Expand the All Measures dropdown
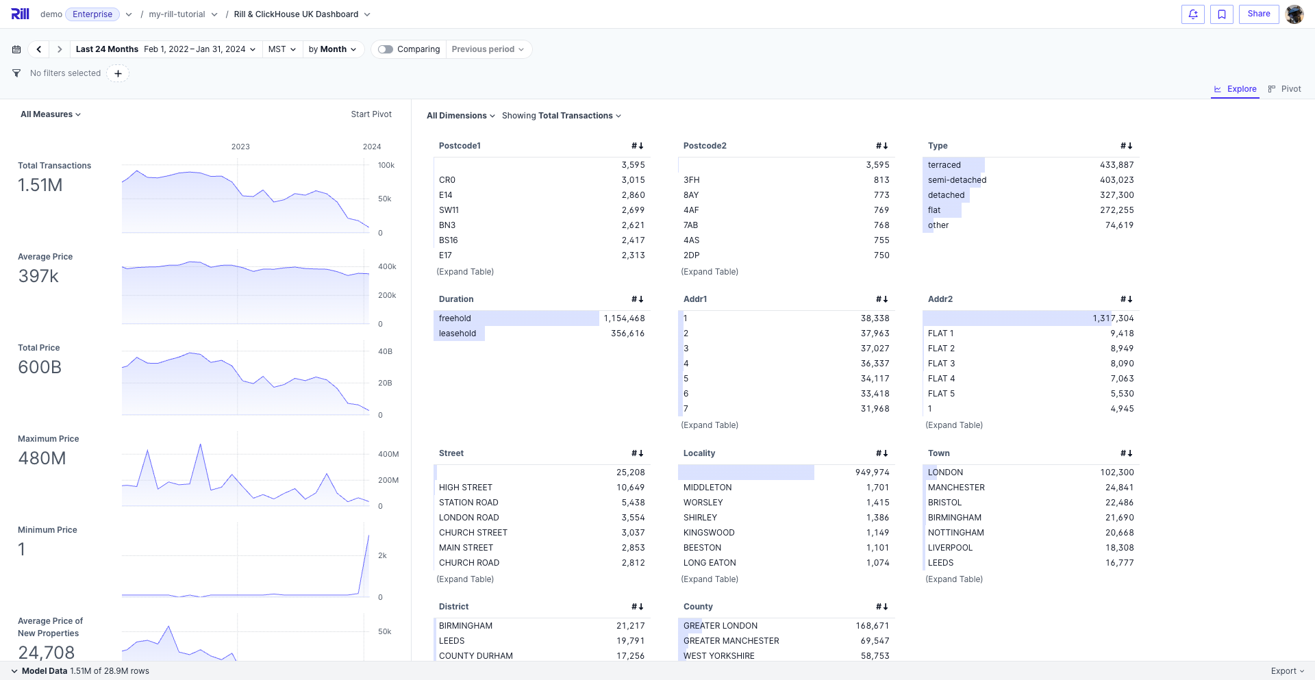Image resolution: width=1315 pixels, height=680 pixels. coord(51,114)
